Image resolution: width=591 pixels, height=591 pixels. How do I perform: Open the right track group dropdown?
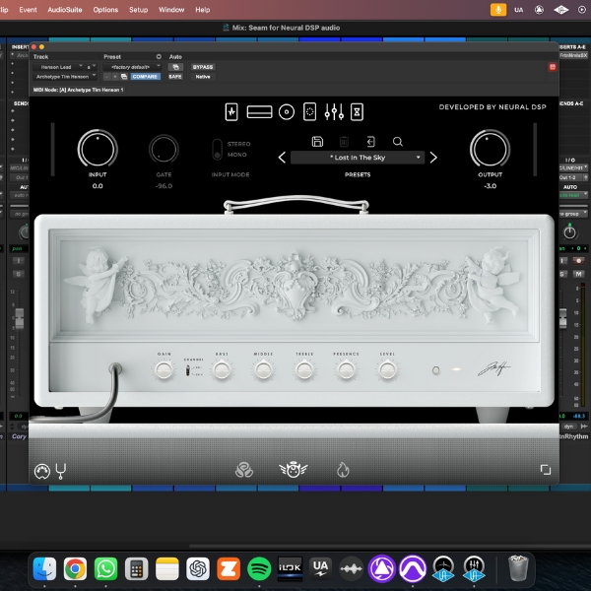573,214
